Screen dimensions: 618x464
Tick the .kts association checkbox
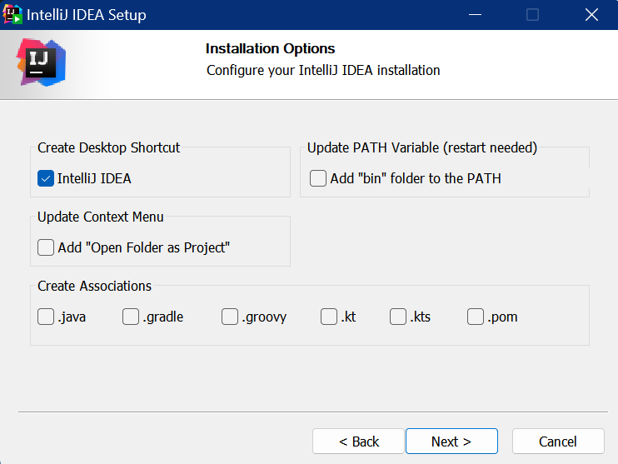398,317
